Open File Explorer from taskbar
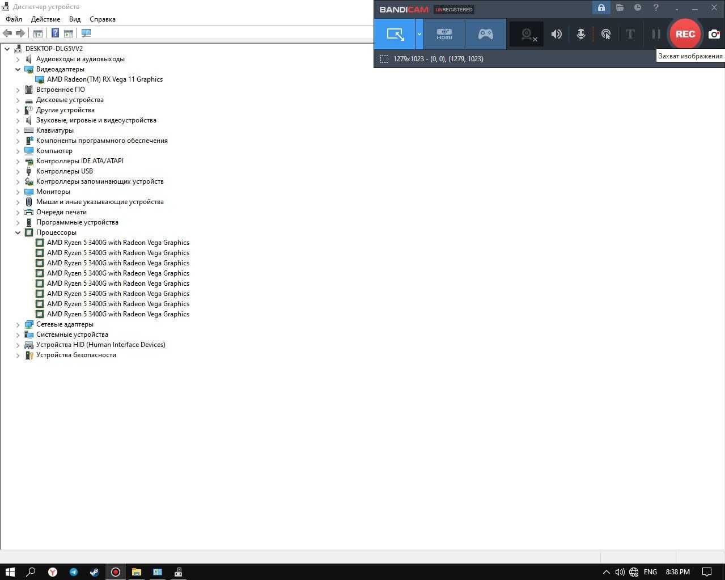Viewport: 725px width, 580px height. pos(136,572)
